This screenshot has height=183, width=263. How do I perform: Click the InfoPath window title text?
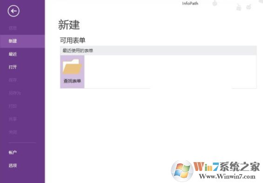point(190,3)
